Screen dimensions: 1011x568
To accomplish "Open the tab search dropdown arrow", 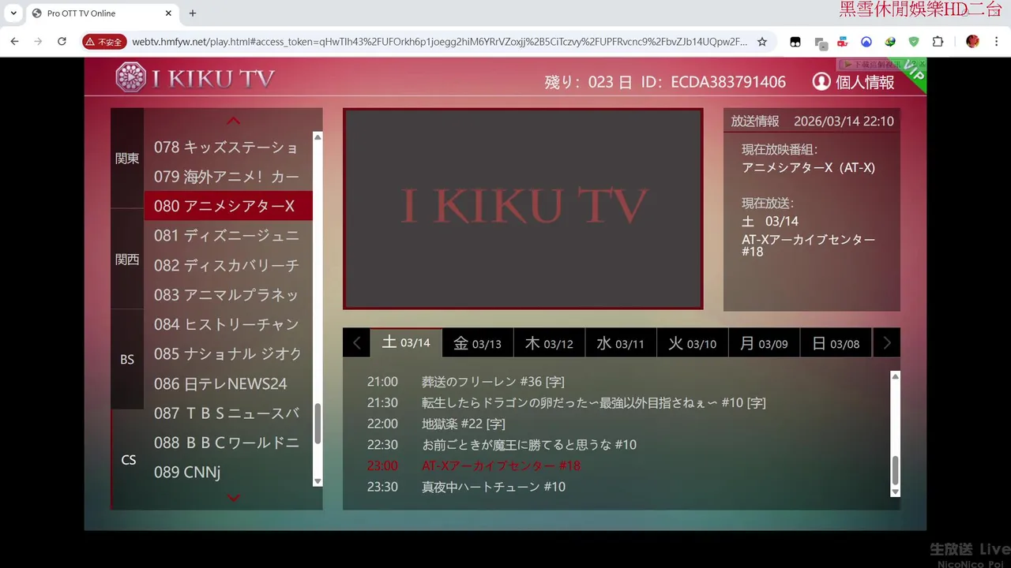I will [x=14, y=13].
